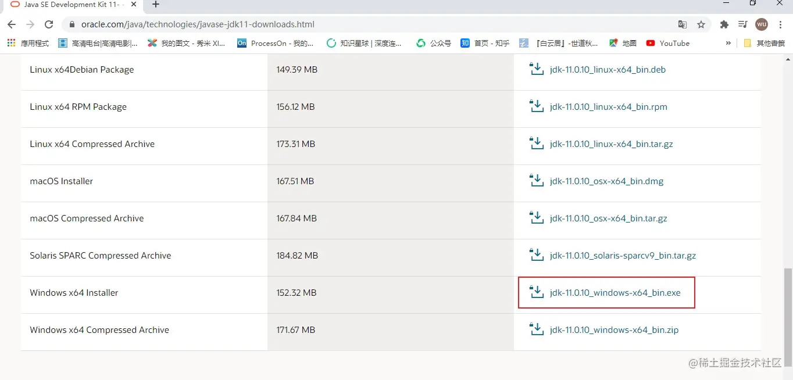Click the download icon for solaris-sparcv9_bin.tar.gz
Viewport: 793px width, 380px height.
coord(536,255)
